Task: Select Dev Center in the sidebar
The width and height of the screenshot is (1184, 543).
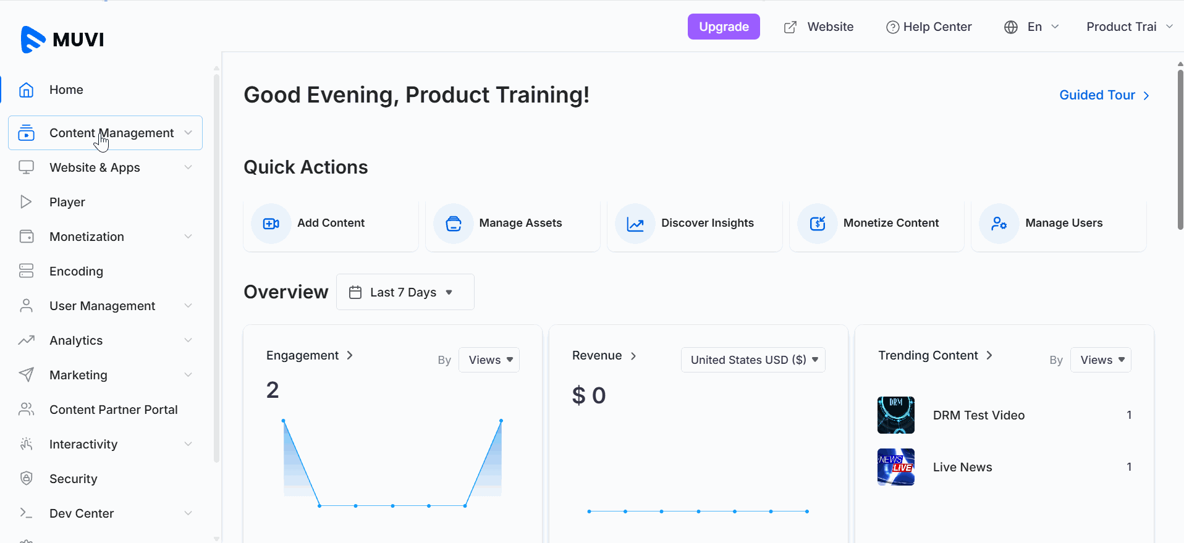Action: 105,513
